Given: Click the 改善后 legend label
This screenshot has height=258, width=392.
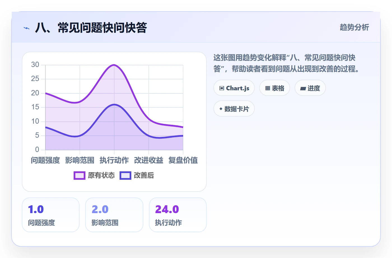Looking at the screenshot, I should [x=144, y=176].
